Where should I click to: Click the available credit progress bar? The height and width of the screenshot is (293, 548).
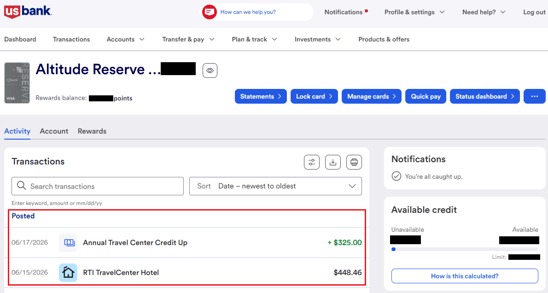pyautogui.click(x=465, y=249)
